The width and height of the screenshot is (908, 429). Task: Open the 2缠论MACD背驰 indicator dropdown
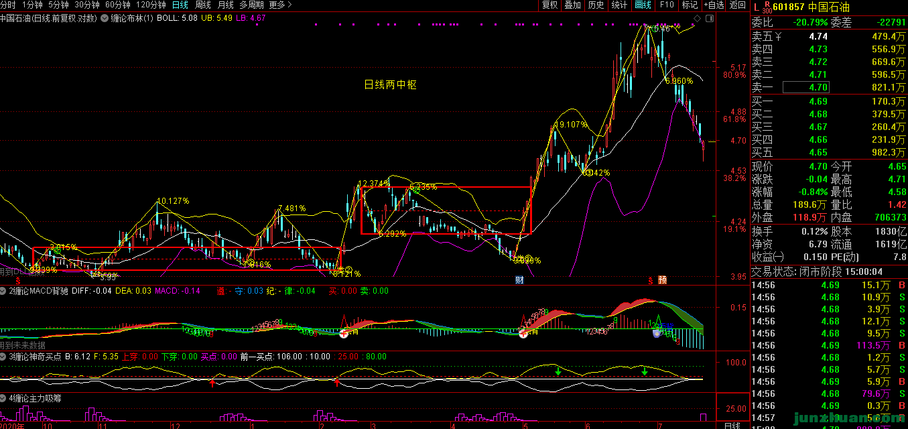pos(4,291)
